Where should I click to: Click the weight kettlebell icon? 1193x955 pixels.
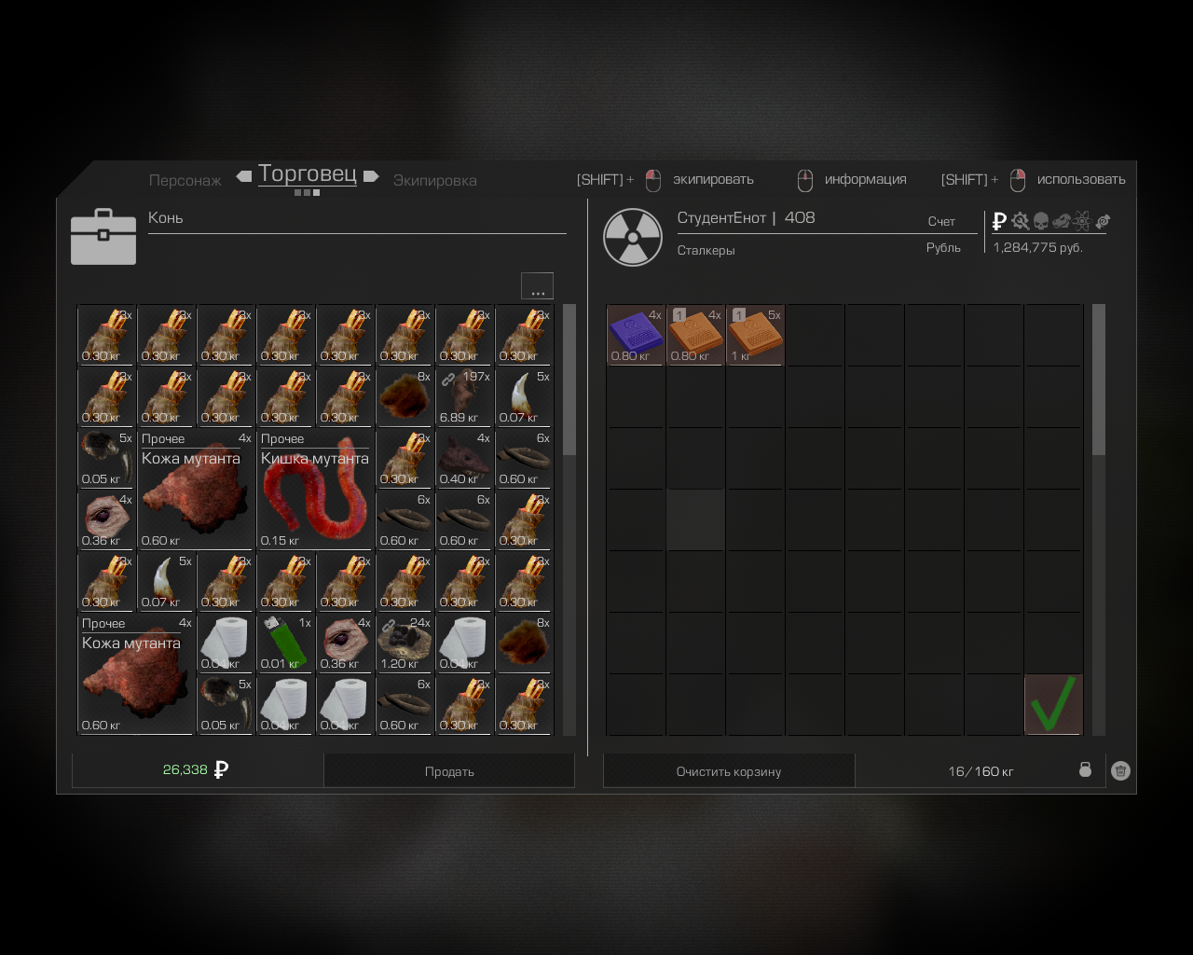tap(1085, 769)
